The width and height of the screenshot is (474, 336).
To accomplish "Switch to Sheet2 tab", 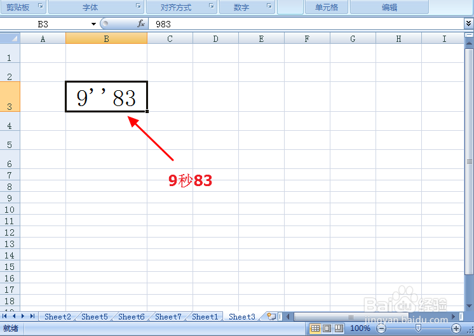I will (x=57, y=317).
